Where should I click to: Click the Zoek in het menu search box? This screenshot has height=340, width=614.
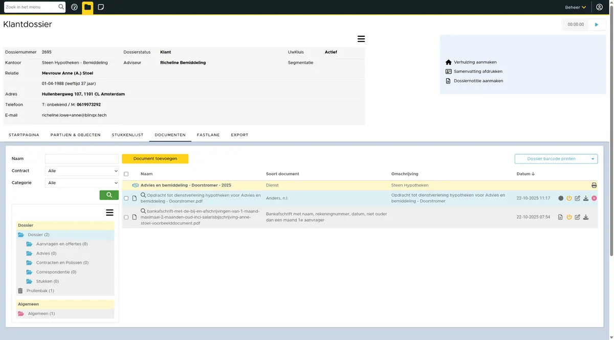(x=35, y=7)
